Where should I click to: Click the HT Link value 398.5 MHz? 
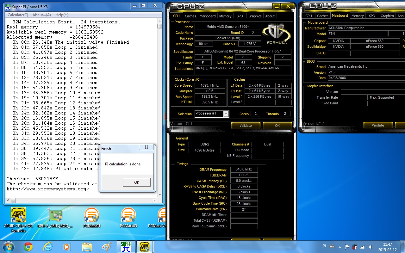click(209, 102)
